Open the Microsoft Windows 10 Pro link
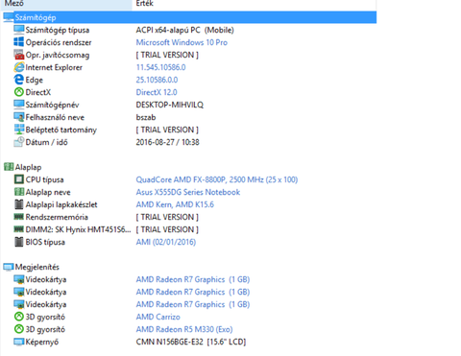Viewport: 461px width, 356px height. tap(182, 42)
